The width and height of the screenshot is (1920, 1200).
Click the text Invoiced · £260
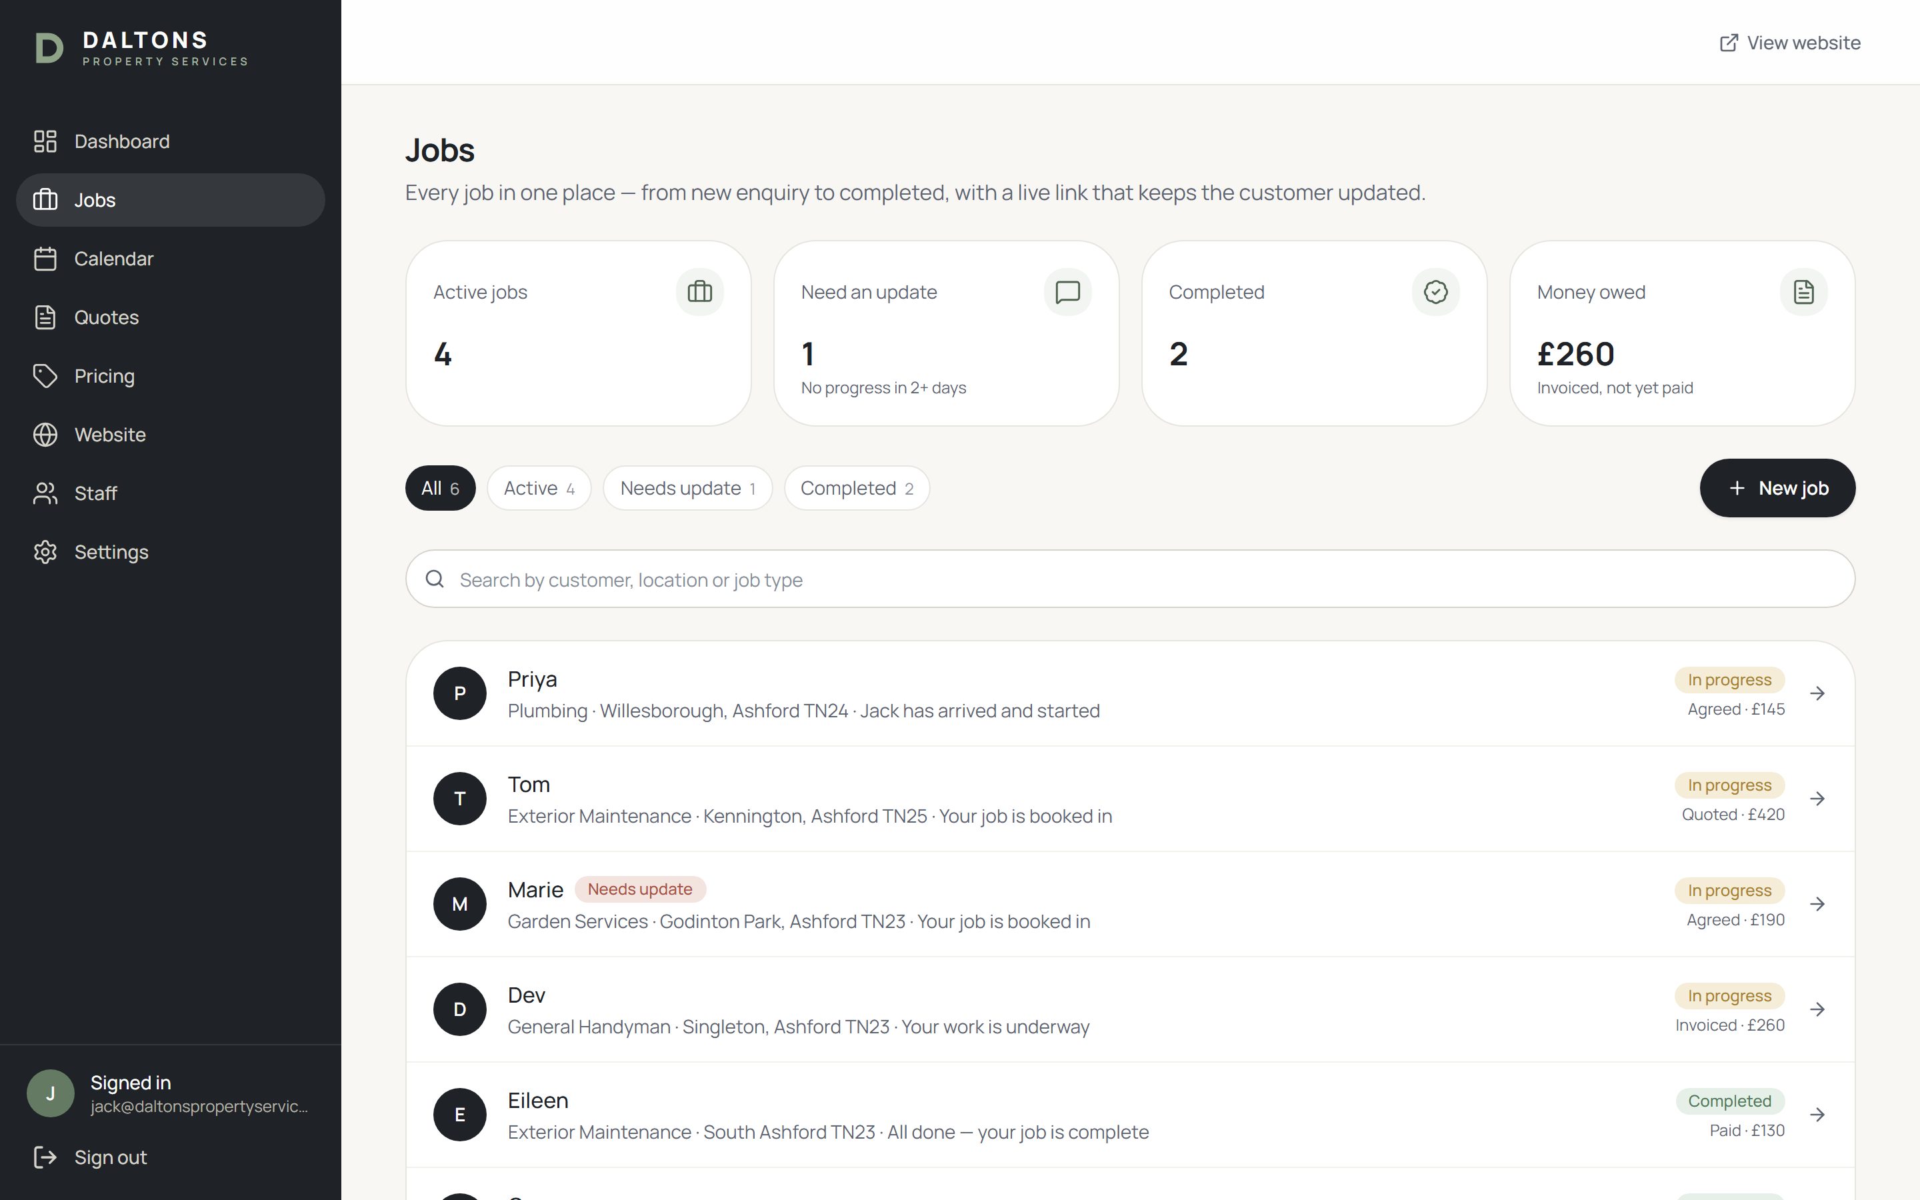[x=1731, y=1025]
